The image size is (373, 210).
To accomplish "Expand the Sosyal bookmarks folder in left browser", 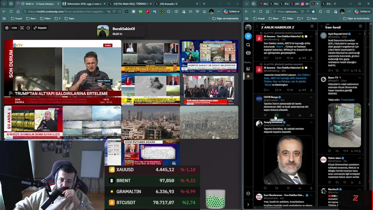I will (17, 18).
